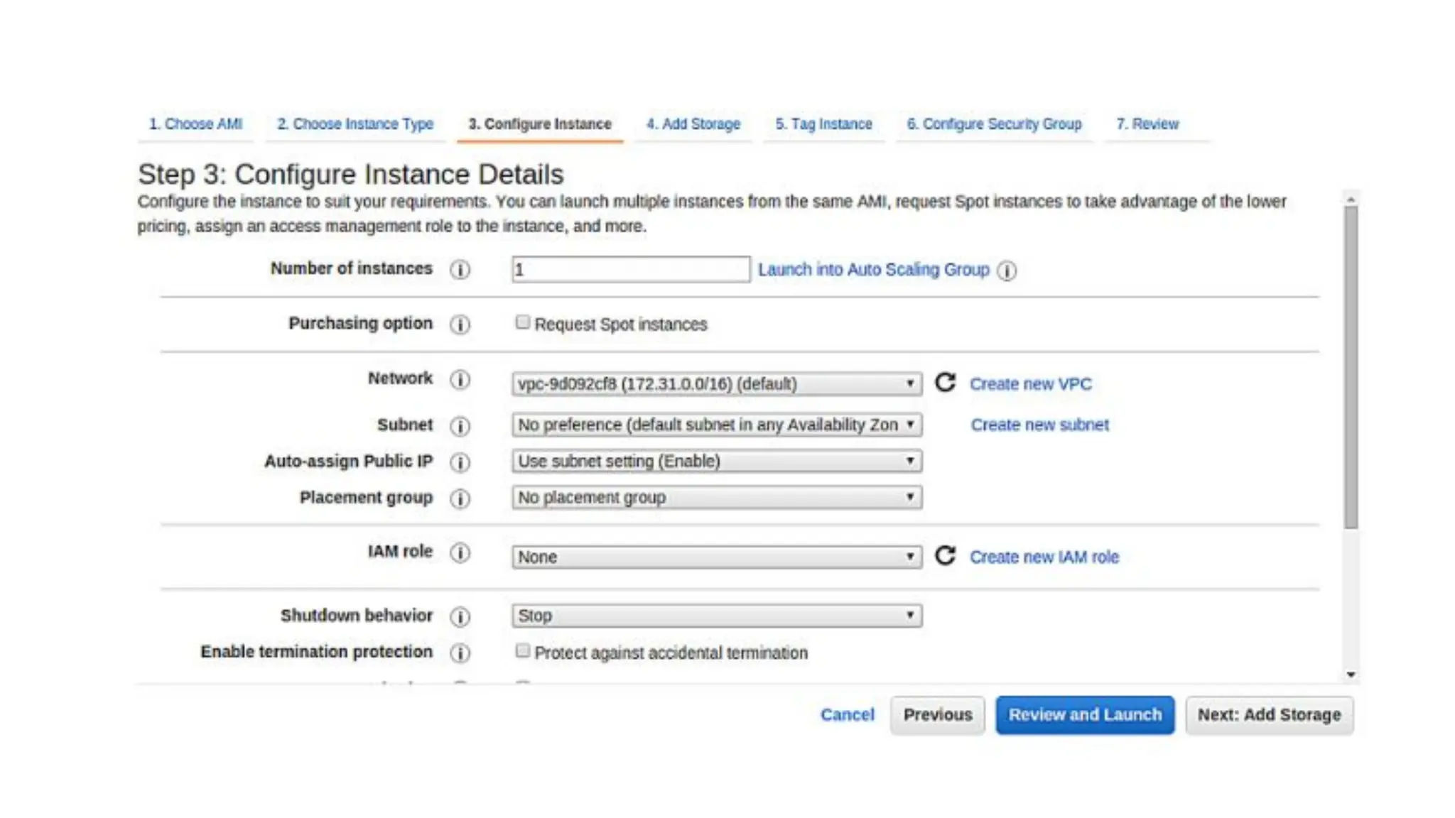The height and width of the screenshot is (818, 1455).
Task: Open 6. Configure Security Group tab
Action: point(994,124)
